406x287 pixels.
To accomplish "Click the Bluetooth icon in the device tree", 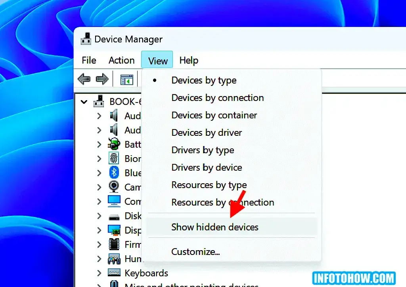I will point(114,173).
